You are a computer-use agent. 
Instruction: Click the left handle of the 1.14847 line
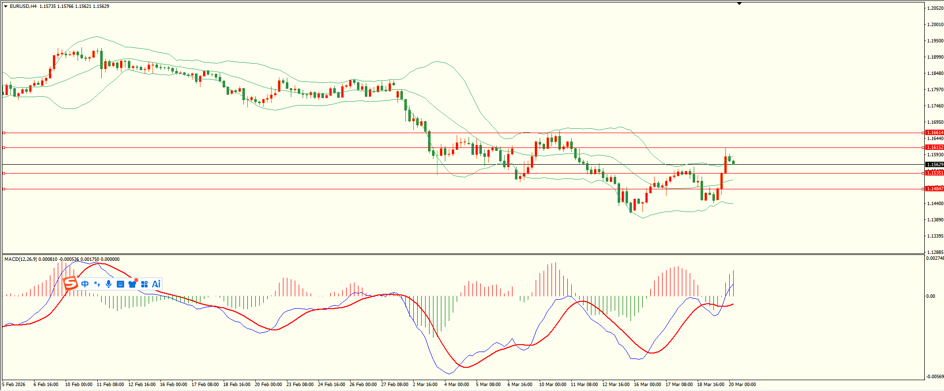4,189
